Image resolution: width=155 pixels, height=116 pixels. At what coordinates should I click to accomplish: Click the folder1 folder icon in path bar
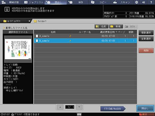pos(35,21)
